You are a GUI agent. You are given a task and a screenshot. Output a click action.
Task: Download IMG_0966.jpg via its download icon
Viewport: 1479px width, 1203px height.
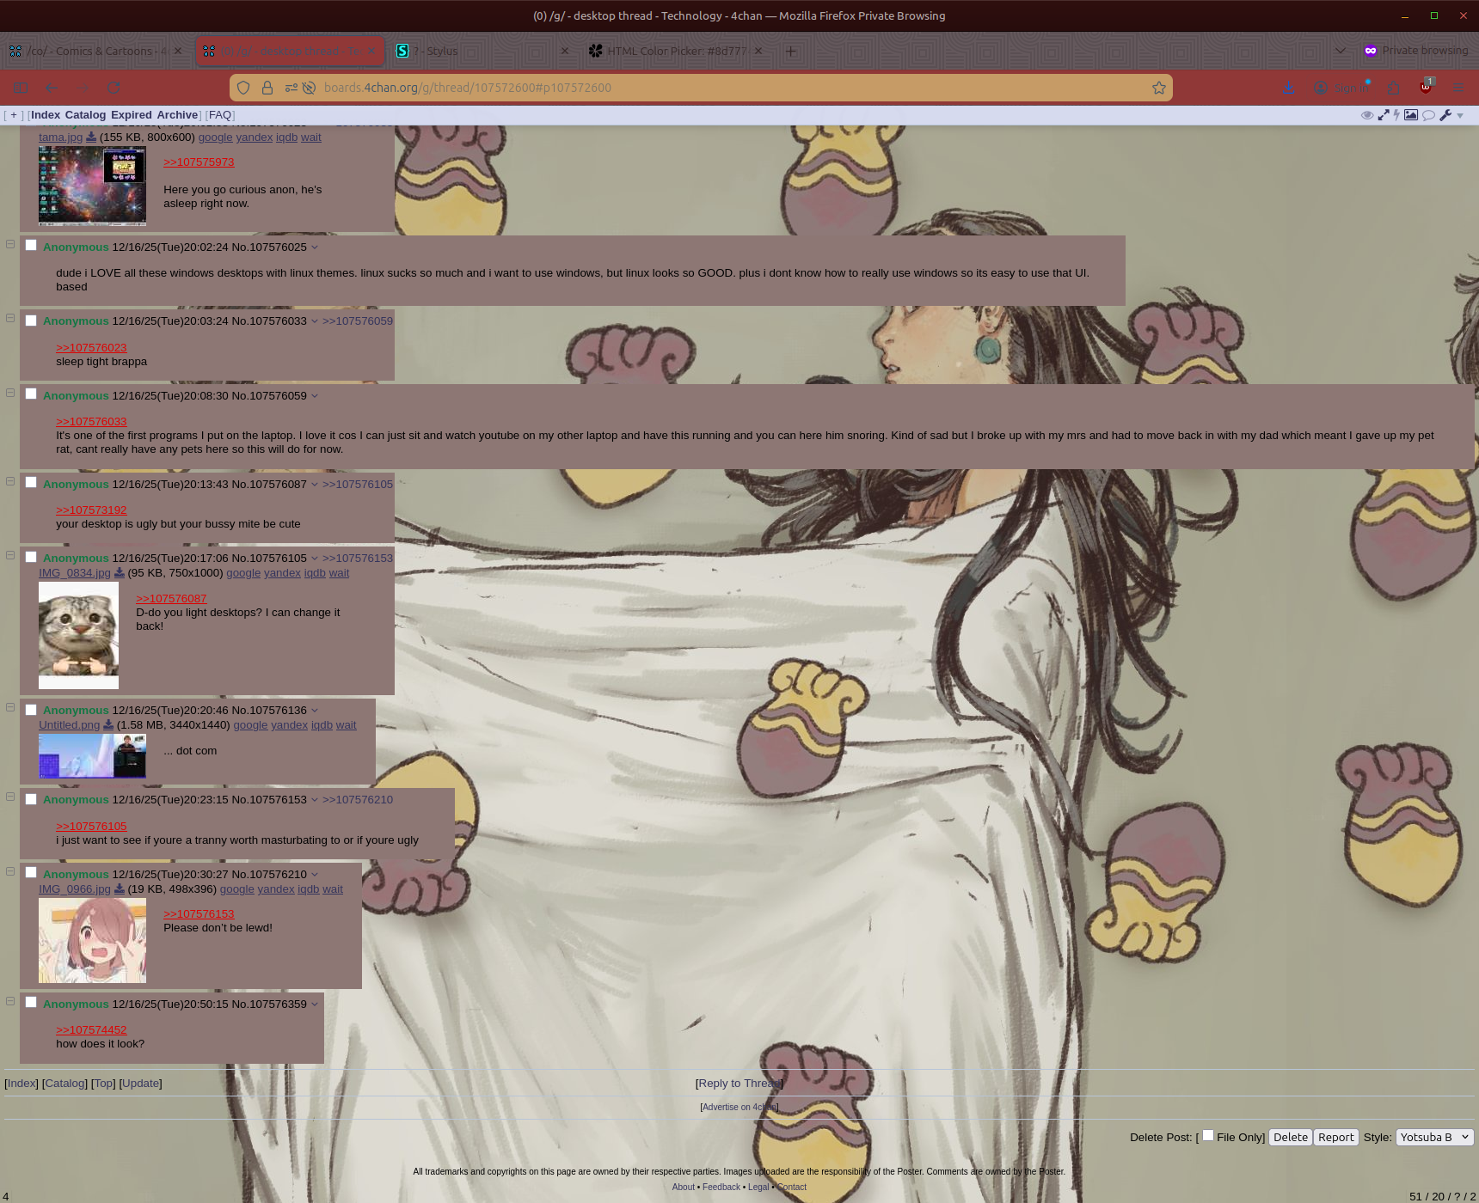click(x=120, y=889)
